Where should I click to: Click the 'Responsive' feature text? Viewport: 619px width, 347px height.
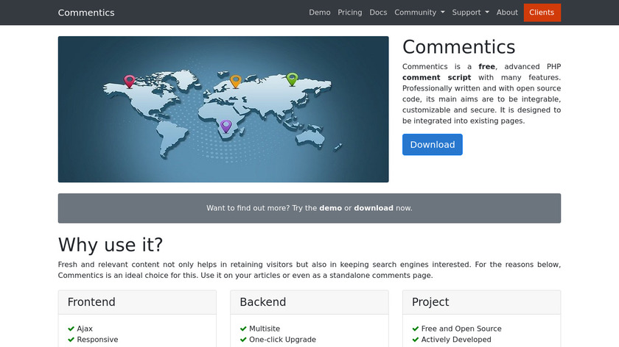tap(97, 340)
